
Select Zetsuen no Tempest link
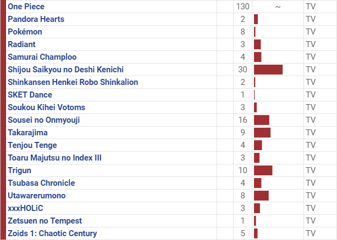pos(45,221)
